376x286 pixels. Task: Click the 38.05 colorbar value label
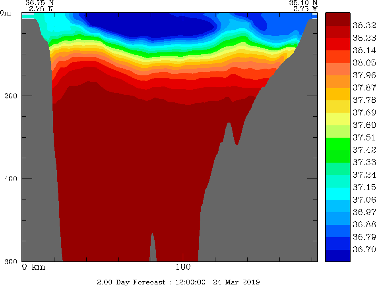point(364,63)
